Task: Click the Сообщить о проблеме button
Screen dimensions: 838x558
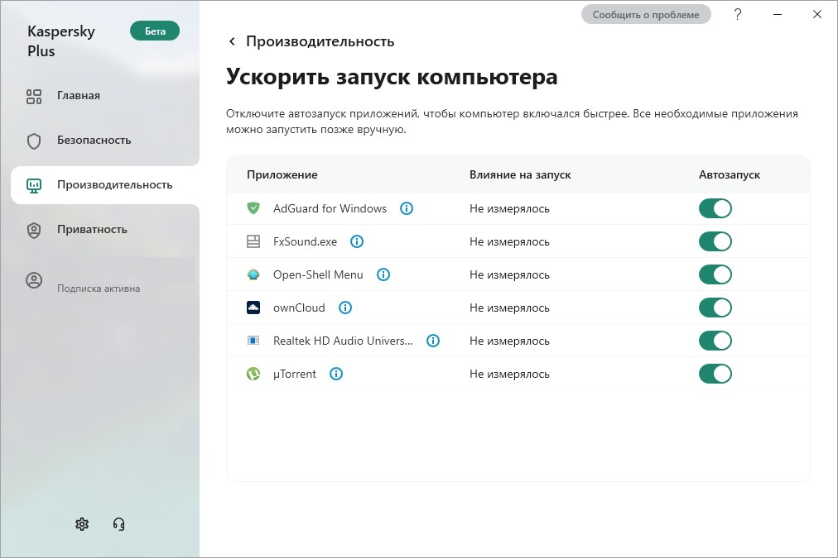Action: tap(646, 14)
